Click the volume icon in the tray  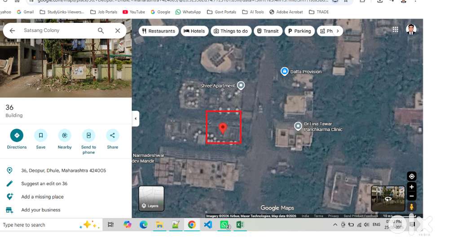coord(366,225)
